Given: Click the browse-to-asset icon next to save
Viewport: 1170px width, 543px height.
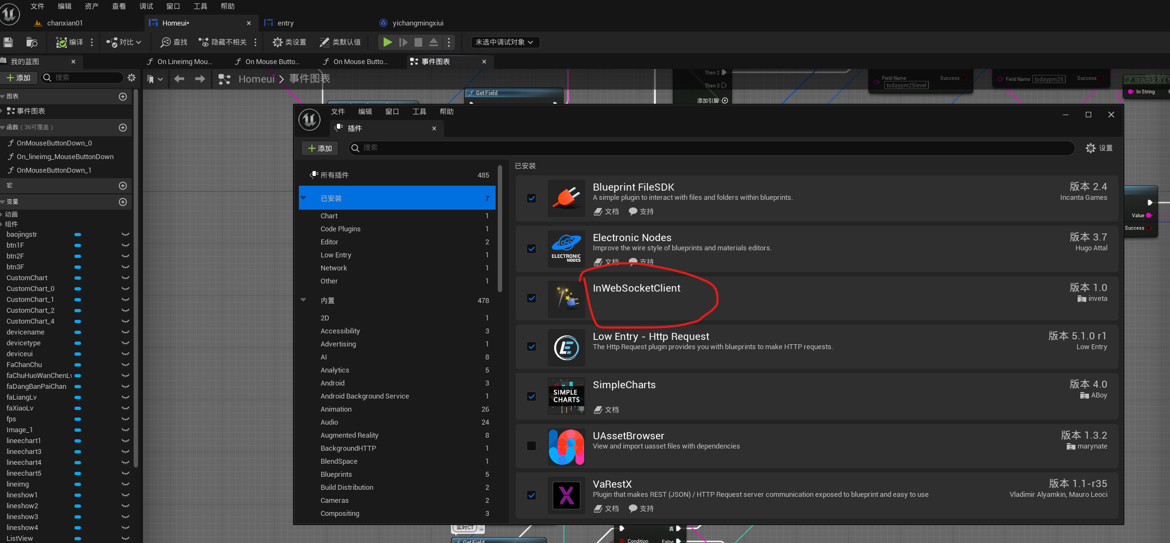Looking at the screenshot, I should click(32, 42).
